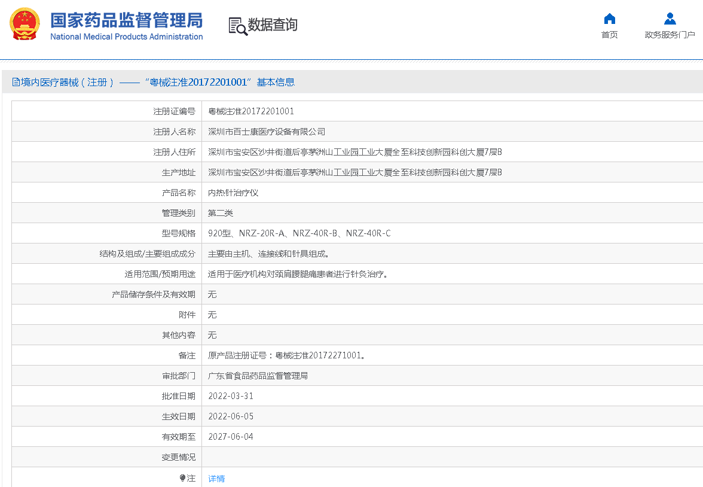This screenshot has height=487, width=703.
Task: Open the 详情 link
Action: click(x=216, y=479)
